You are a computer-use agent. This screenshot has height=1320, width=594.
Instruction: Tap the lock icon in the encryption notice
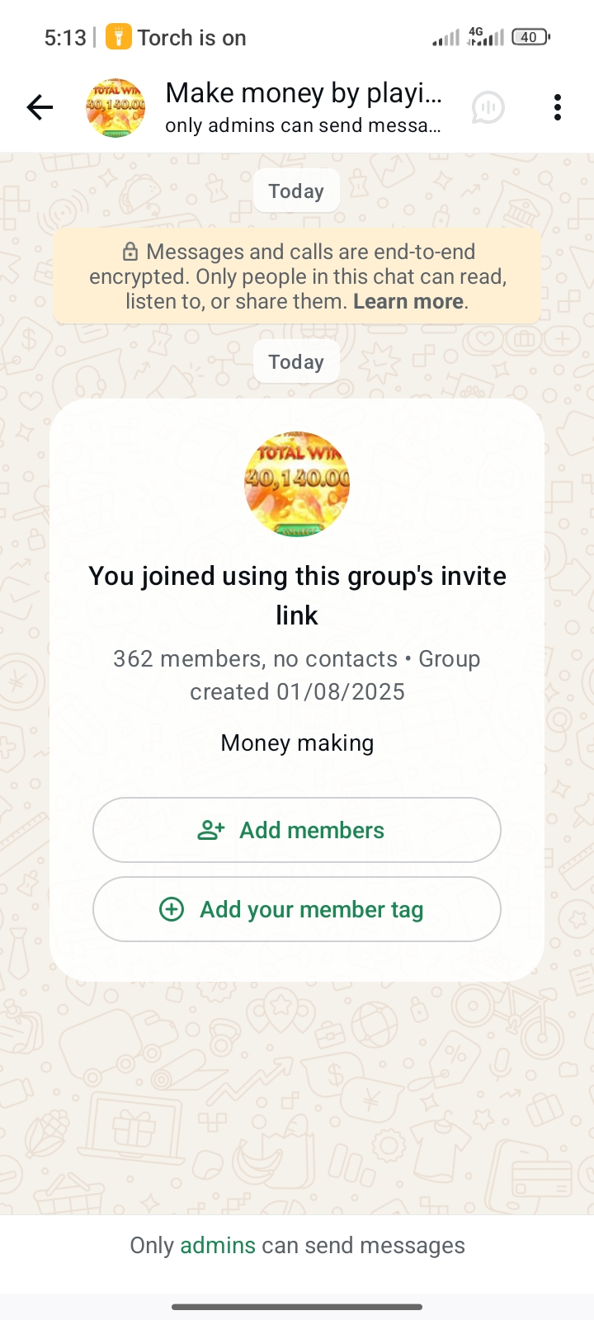coord(130,252)
